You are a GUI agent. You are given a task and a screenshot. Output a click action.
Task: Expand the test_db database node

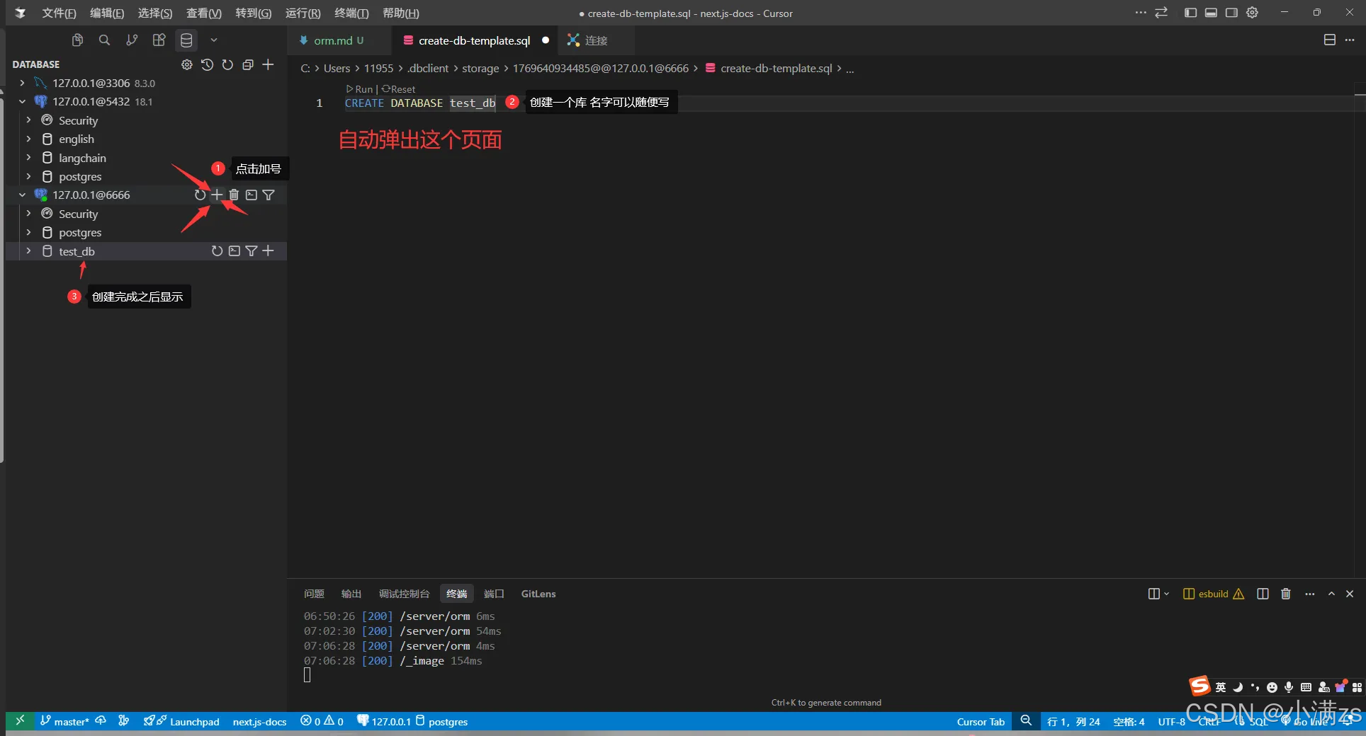pyautogui.click(x=28, y=251)
